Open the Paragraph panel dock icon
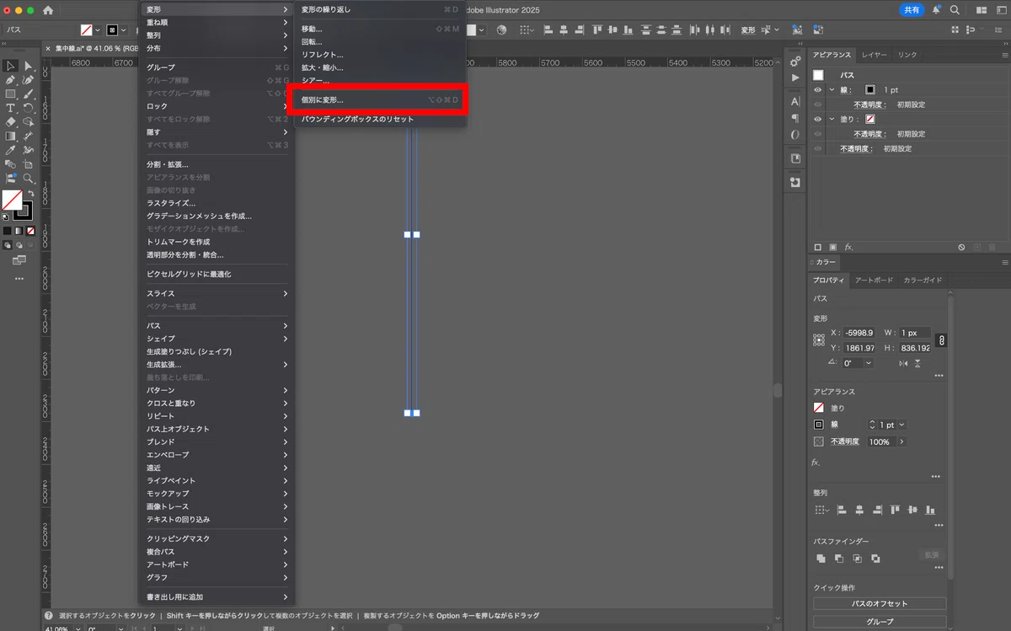This screenshot has width=1011, height=631. click(x=795, y=118)
